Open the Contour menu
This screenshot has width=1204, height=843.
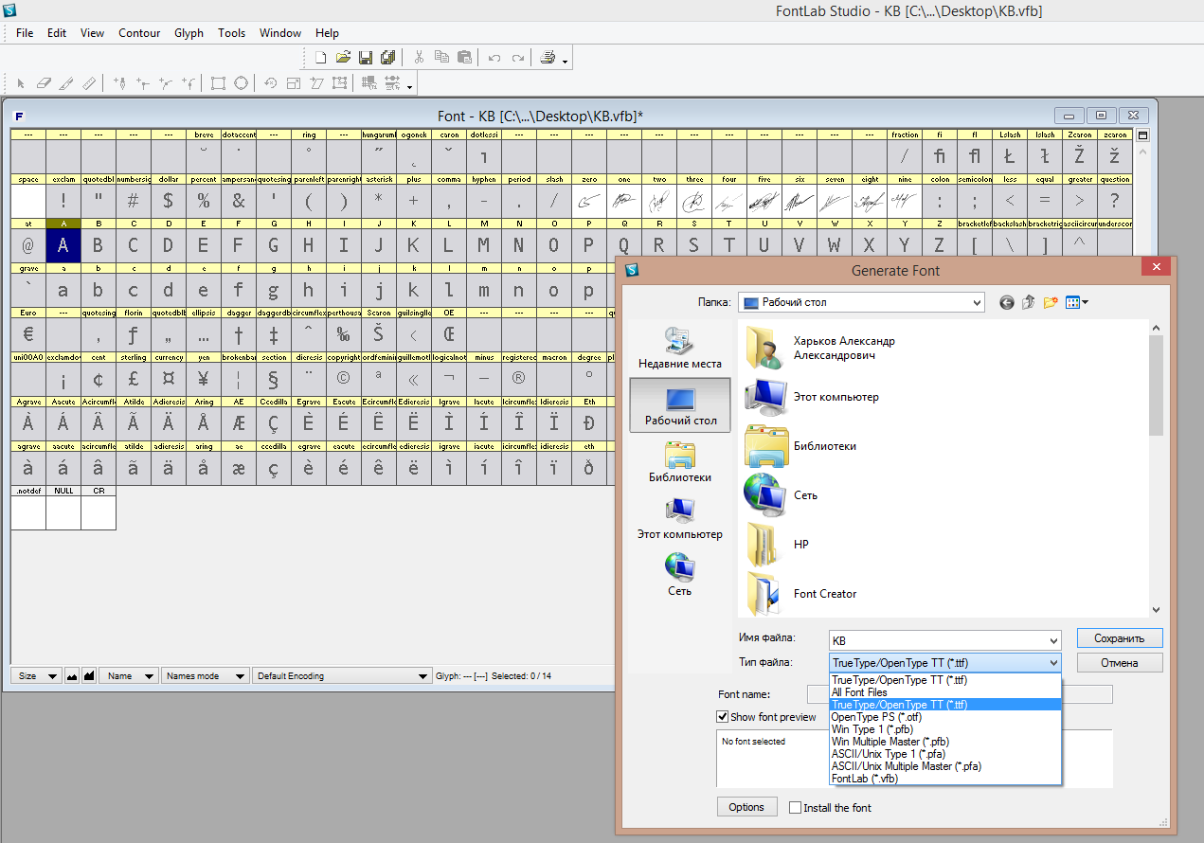[x=139, y=33]
